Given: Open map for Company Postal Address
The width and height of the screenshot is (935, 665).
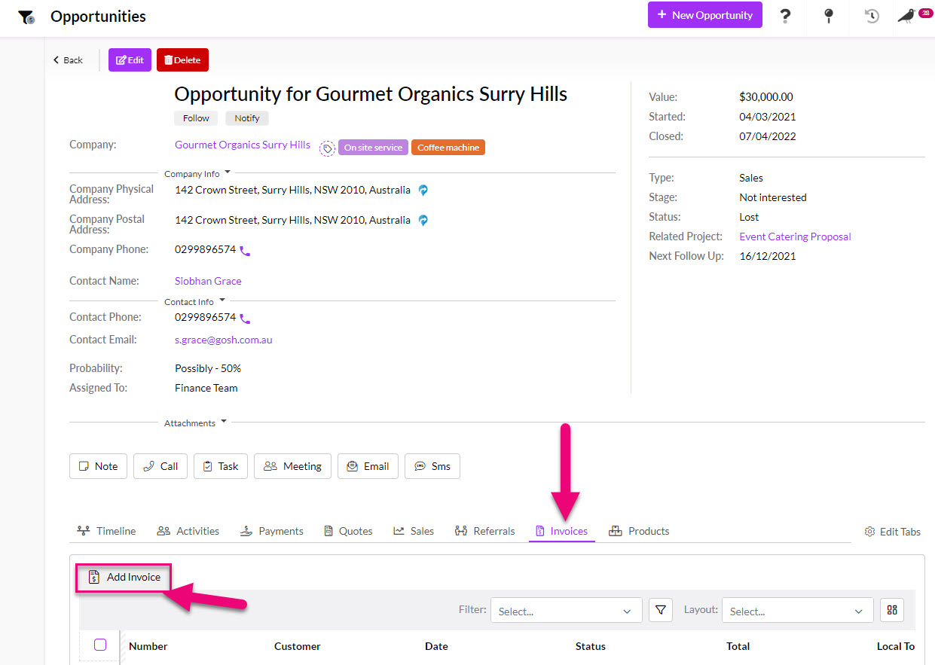Looking at the screenshot, I should (x=423, y=221).
